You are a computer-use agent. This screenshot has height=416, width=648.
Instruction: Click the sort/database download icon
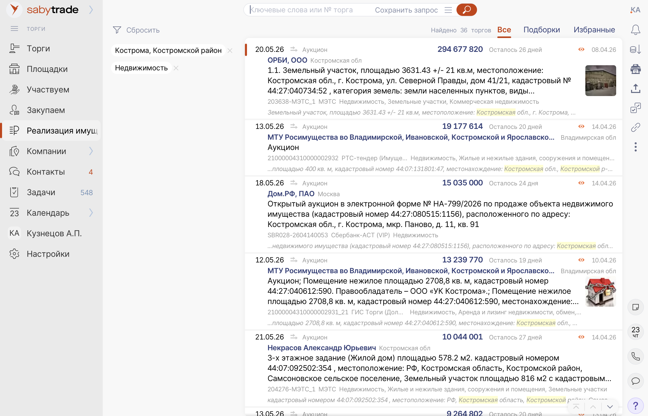(636, 50)
